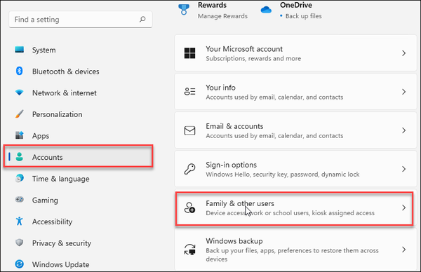Click the Rewards medal icon
421x272 pixels.
[184, 9]
